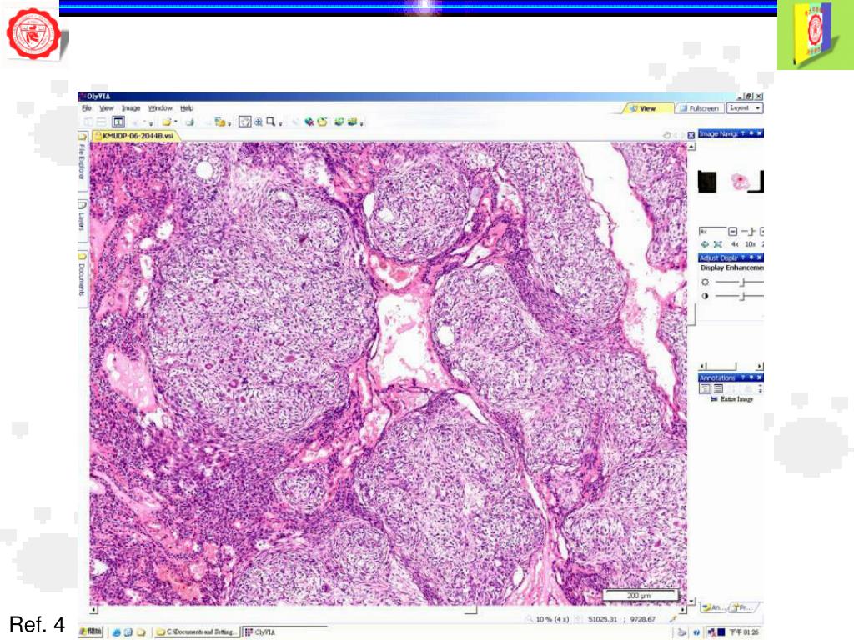Switch to Fullscreen mode
This screenshot has height=640, width=854.
[x=700, y=108]
